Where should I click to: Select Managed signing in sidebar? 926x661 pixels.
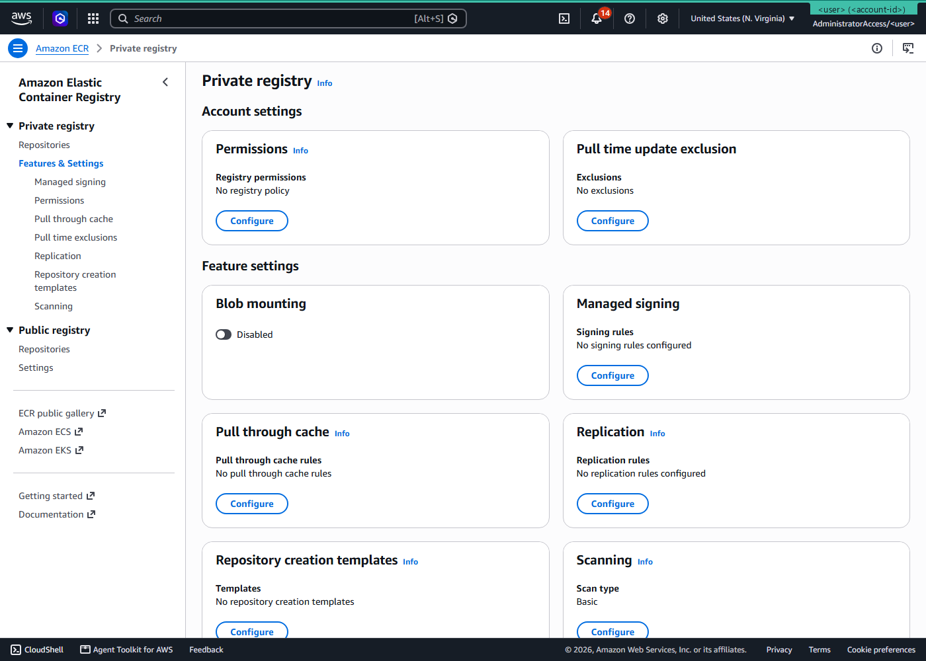tap(70, 182)
